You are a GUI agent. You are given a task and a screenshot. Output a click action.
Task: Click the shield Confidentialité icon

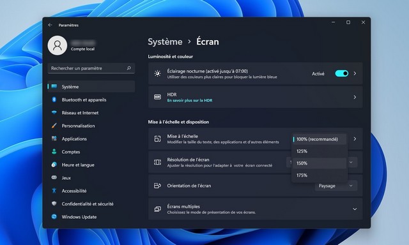click(x=54, y=204)
